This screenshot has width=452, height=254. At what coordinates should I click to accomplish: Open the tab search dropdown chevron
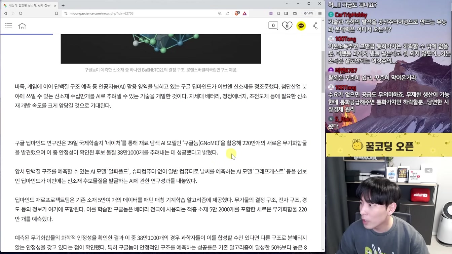[287, 4]
